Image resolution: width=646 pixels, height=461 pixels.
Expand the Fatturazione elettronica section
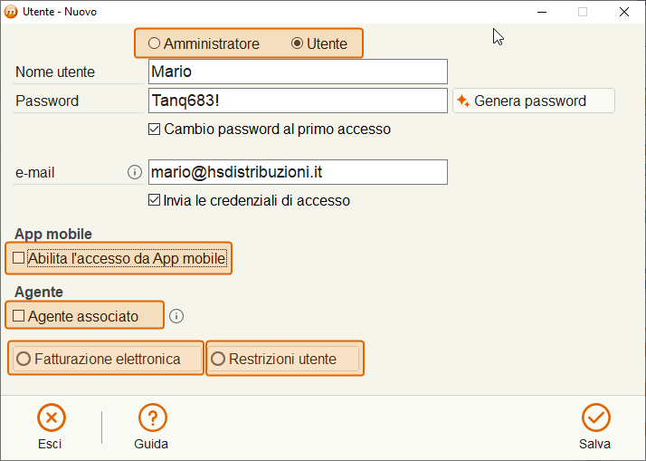point(107,359)
